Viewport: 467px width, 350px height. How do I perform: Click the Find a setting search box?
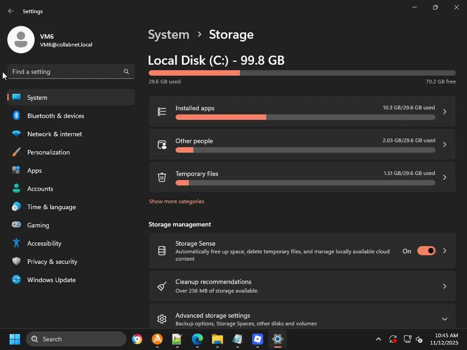pyautogui.click(x=67, y=72)
